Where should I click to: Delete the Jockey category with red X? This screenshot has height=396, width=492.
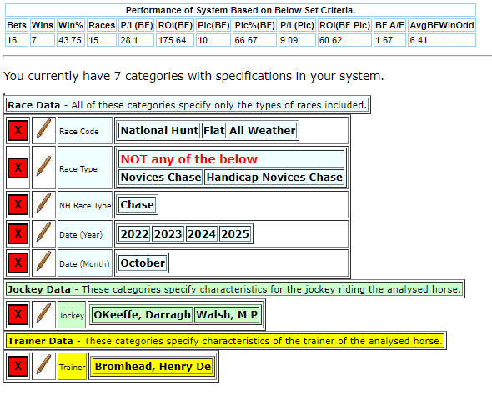pyautogui.click(x=18, y=315)
